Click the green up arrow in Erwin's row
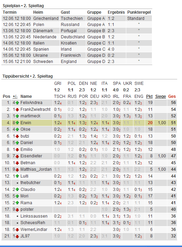This screenshot has width=182, height=247. [17, 123]
